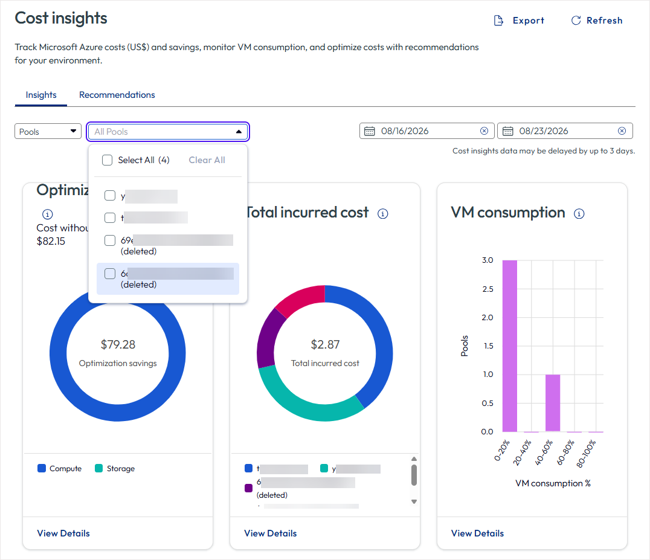Open View Details for Optimization savings
Screen dimensions: 650x560
(63, 533)
